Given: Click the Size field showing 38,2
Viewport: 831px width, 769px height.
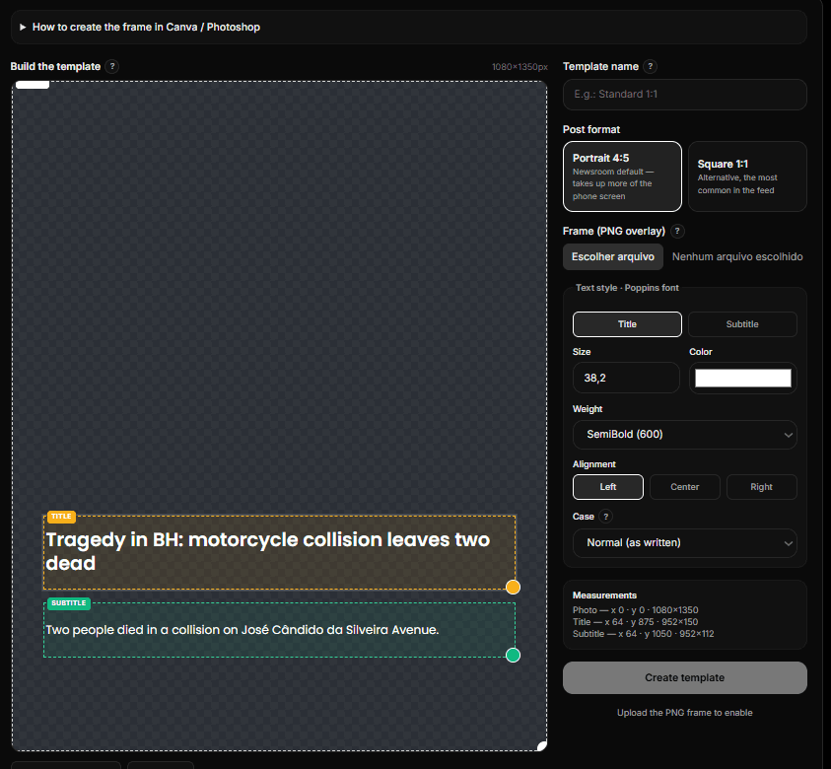Looking at the screenshot, I should pyautogui.click(x=626, y=378).
